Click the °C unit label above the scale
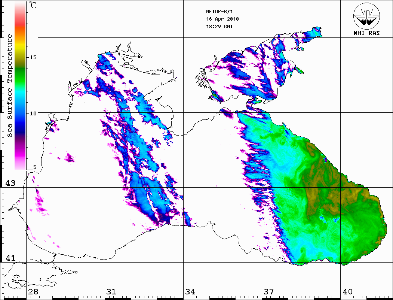The image size is (393, 300). click(33, 6)
